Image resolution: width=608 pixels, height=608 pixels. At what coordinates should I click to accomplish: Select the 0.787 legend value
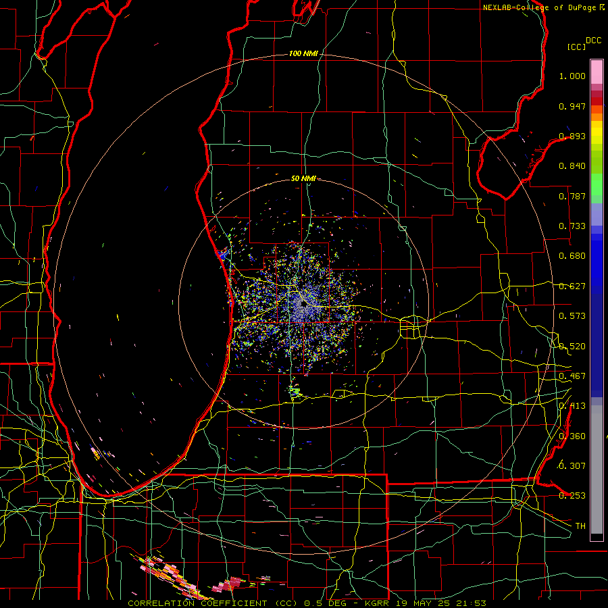[x=572, y=196]
